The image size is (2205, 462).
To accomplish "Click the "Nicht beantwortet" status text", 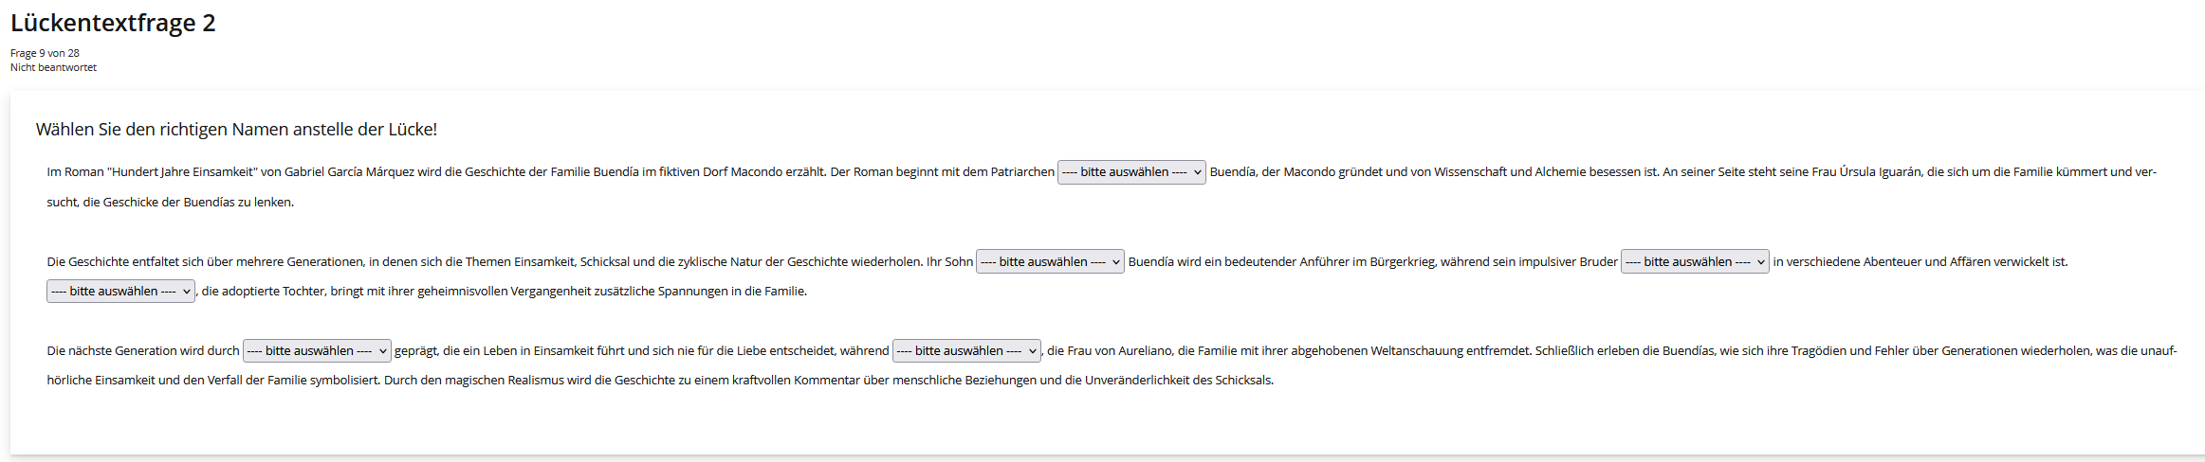I will pos(53,67).
